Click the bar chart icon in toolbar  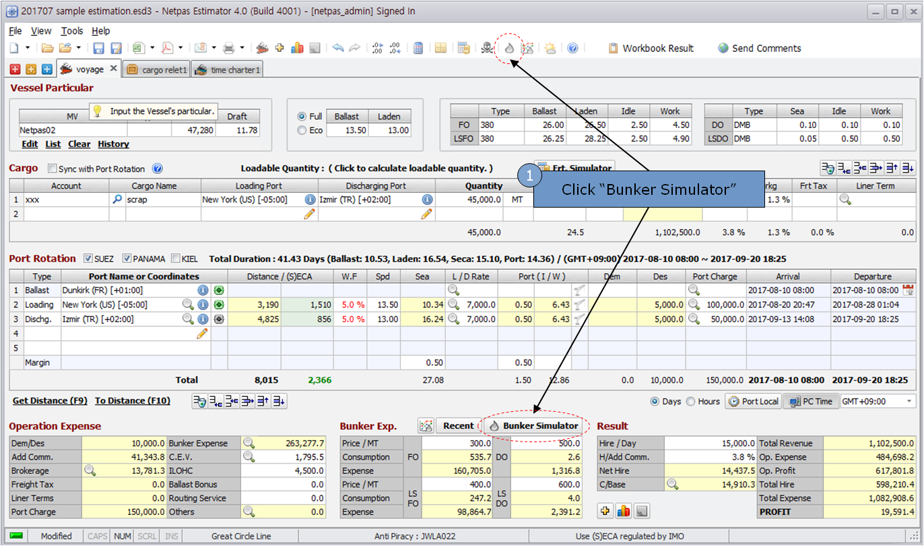pyautogui.click(x=296, y=48)
